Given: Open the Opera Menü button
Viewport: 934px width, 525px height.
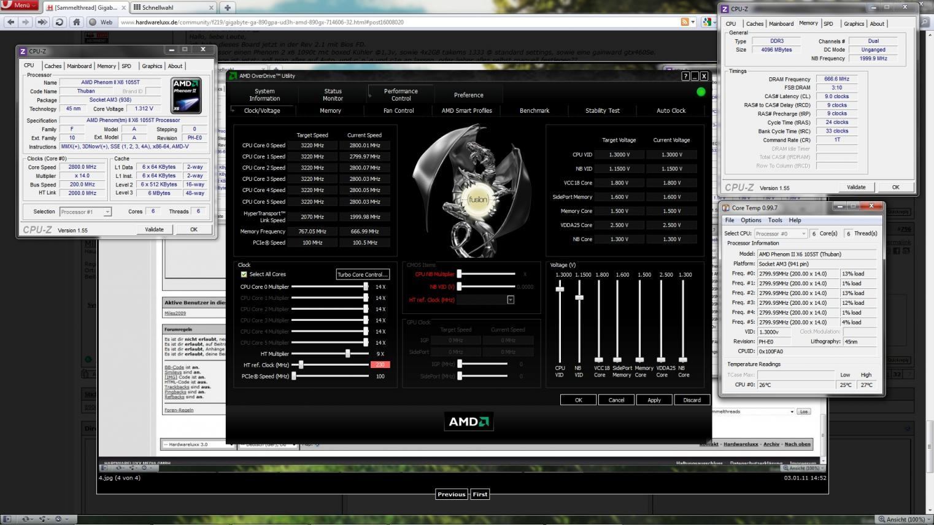Looking at the screenshot, I should [x=20, y=6].
